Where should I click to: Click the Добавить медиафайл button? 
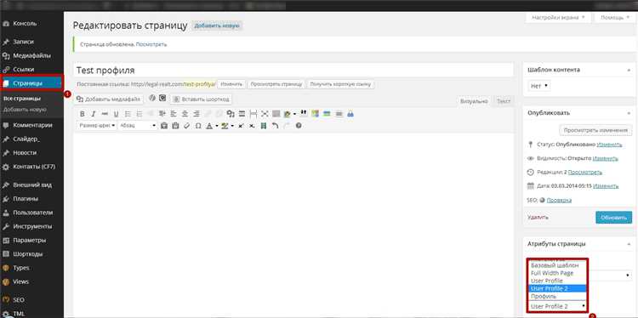click(x=109, y=99)
